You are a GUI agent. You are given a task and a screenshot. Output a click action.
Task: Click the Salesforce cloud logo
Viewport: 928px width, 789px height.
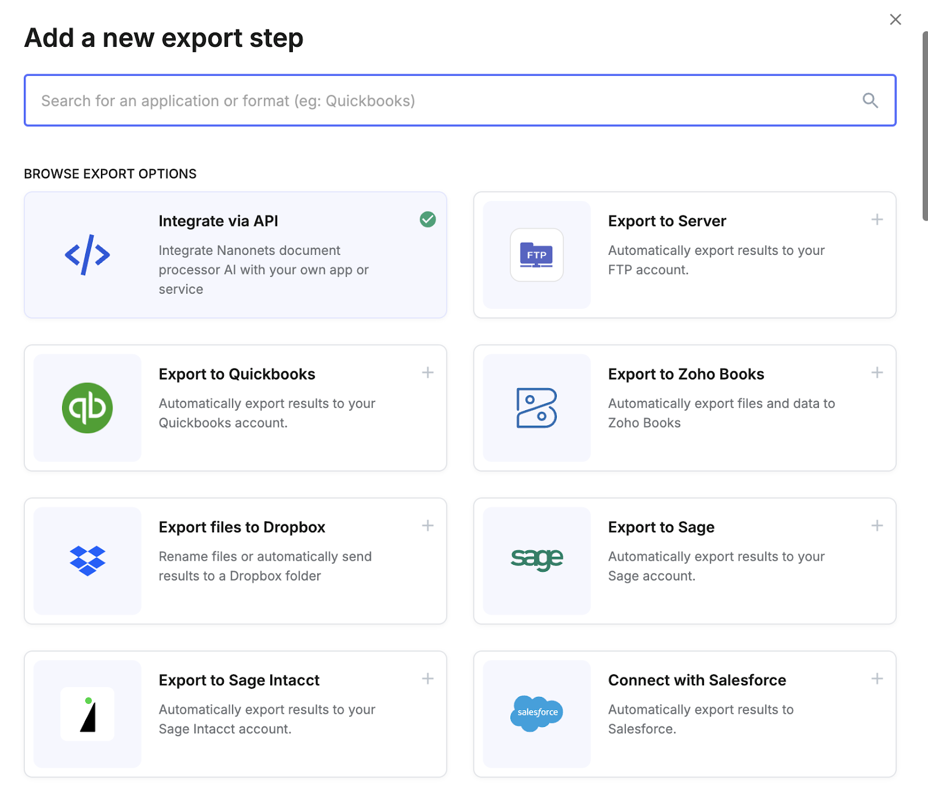(536, 713)
